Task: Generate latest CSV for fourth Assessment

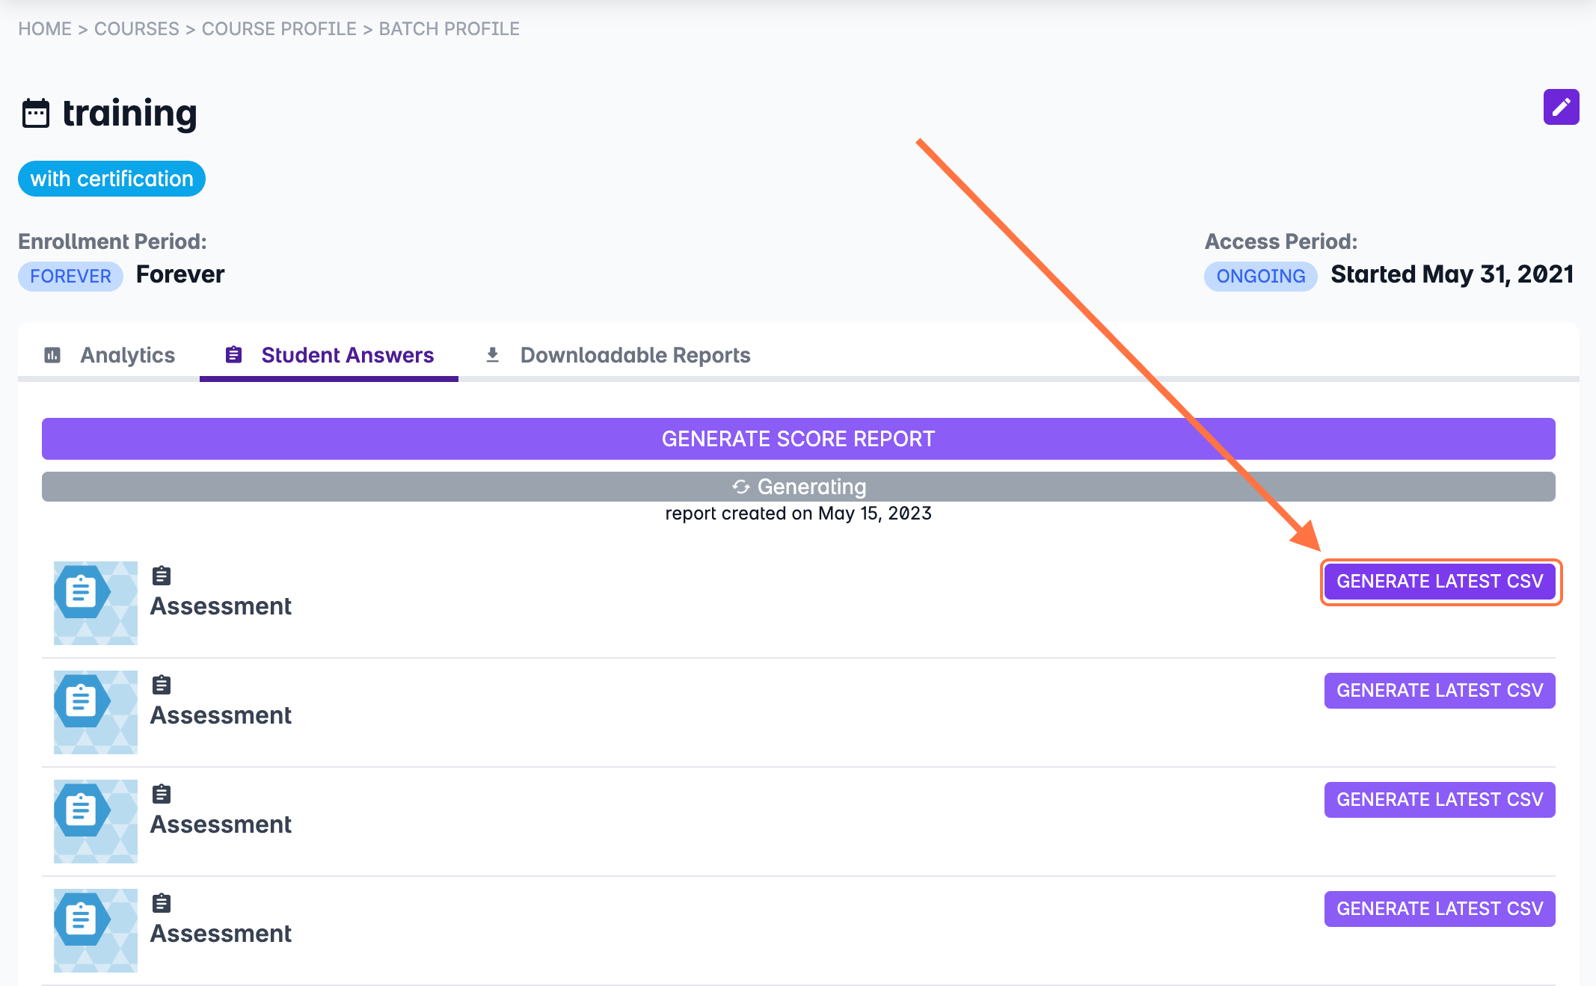Action: pos(1440,909)
